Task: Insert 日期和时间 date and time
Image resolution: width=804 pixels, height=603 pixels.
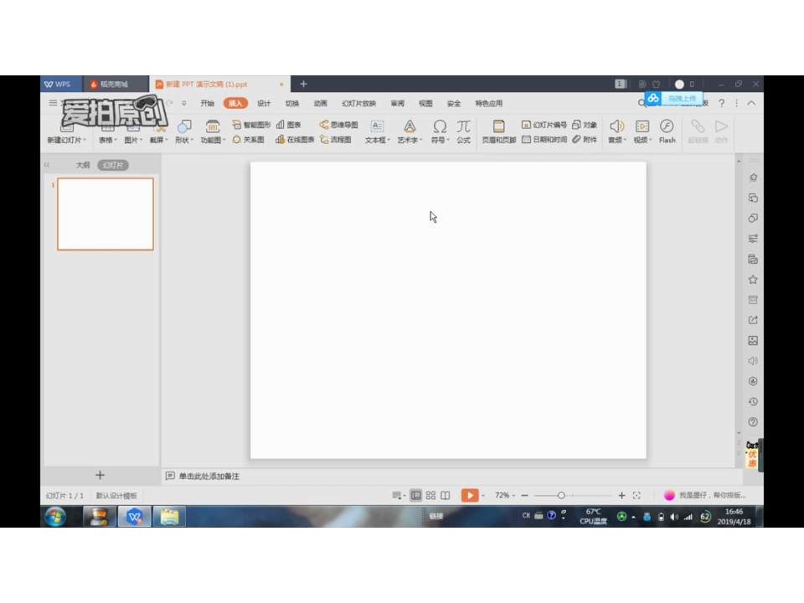Action: click(544, 140)
